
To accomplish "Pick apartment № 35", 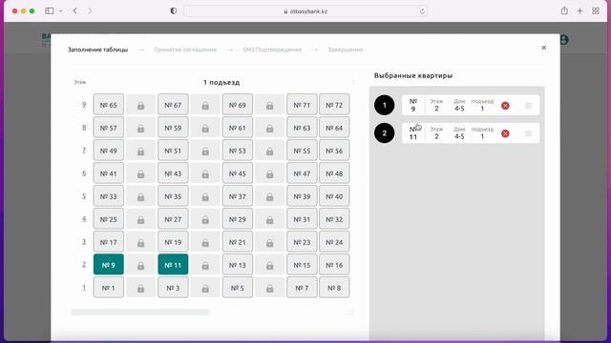I will coord(173,196).
